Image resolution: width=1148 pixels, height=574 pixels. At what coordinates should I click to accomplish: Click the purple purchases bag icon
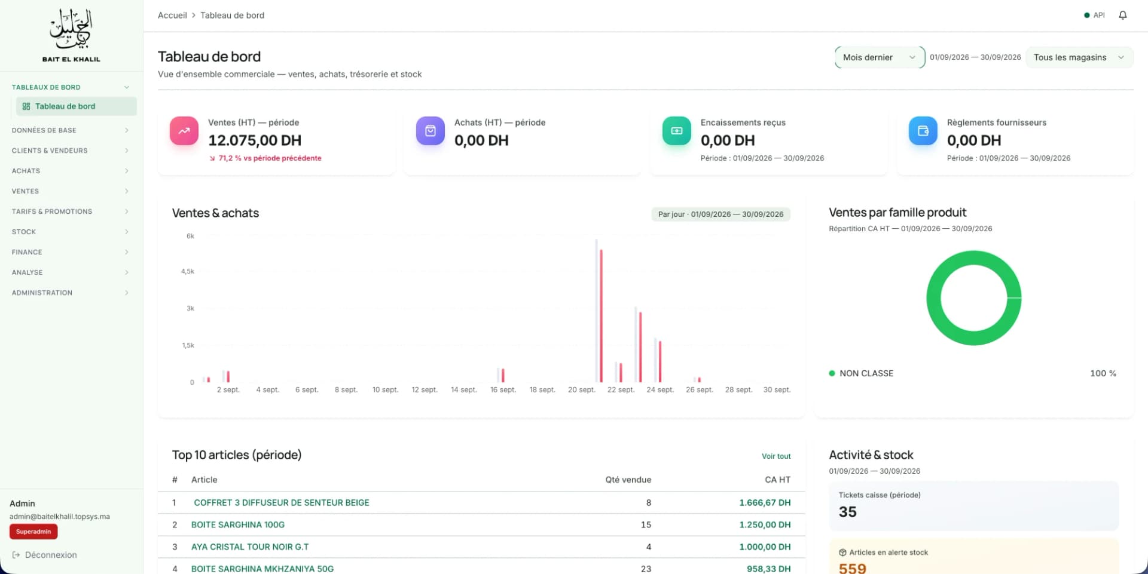[x=430, y=131]
